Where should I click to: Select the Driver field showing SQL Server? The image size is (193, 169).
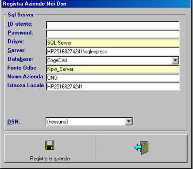113,43
